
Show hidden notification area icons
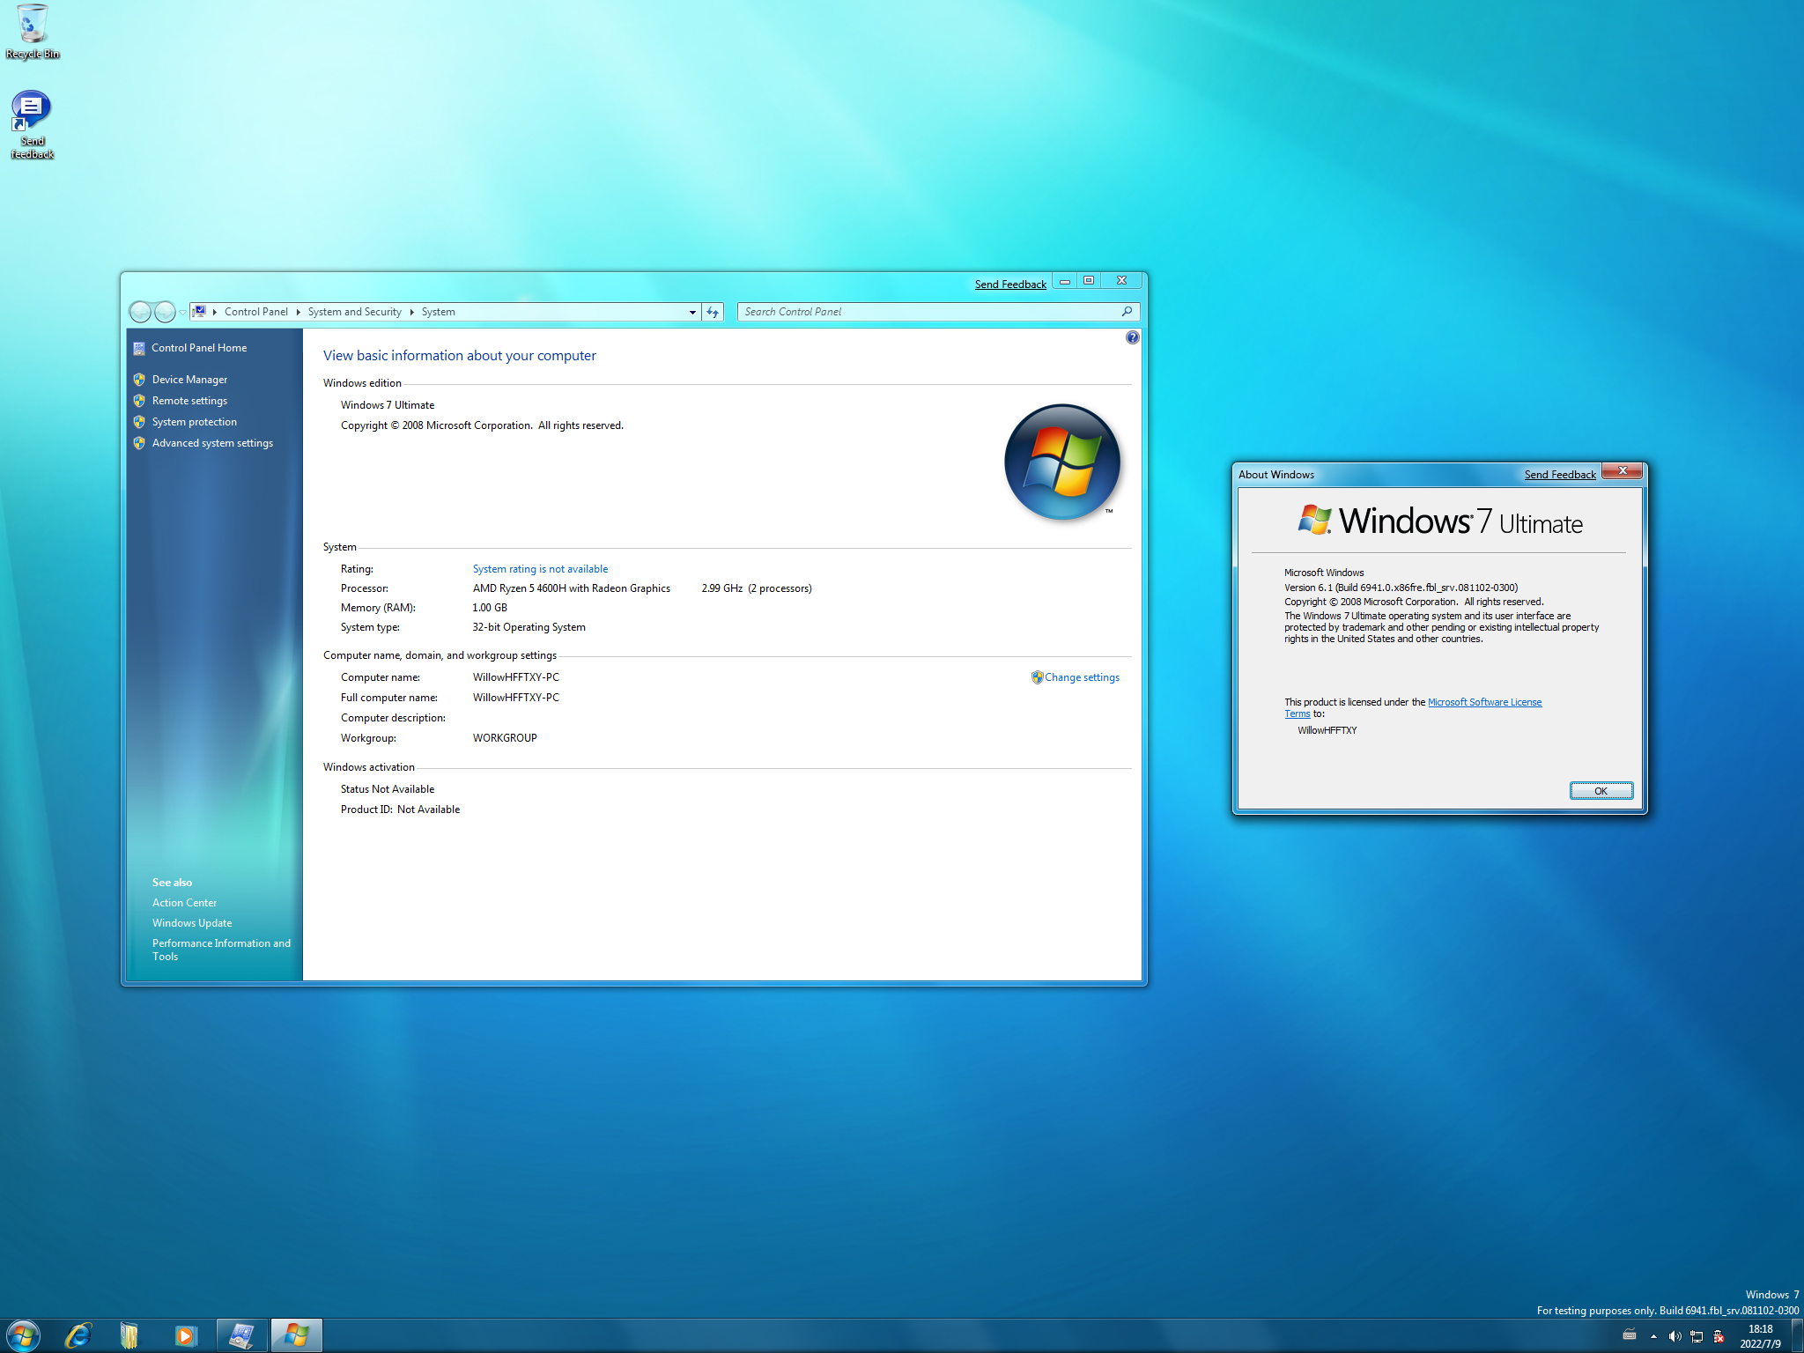coord(1653,1336)
